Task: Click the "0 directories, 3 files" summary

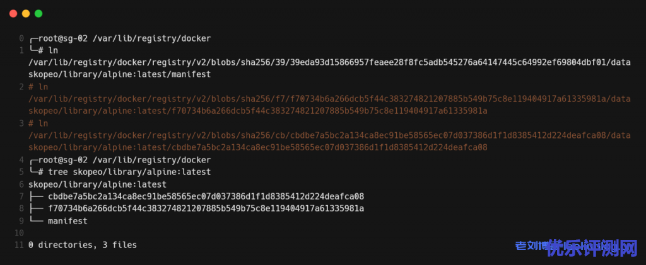Action: pos(83,245)
